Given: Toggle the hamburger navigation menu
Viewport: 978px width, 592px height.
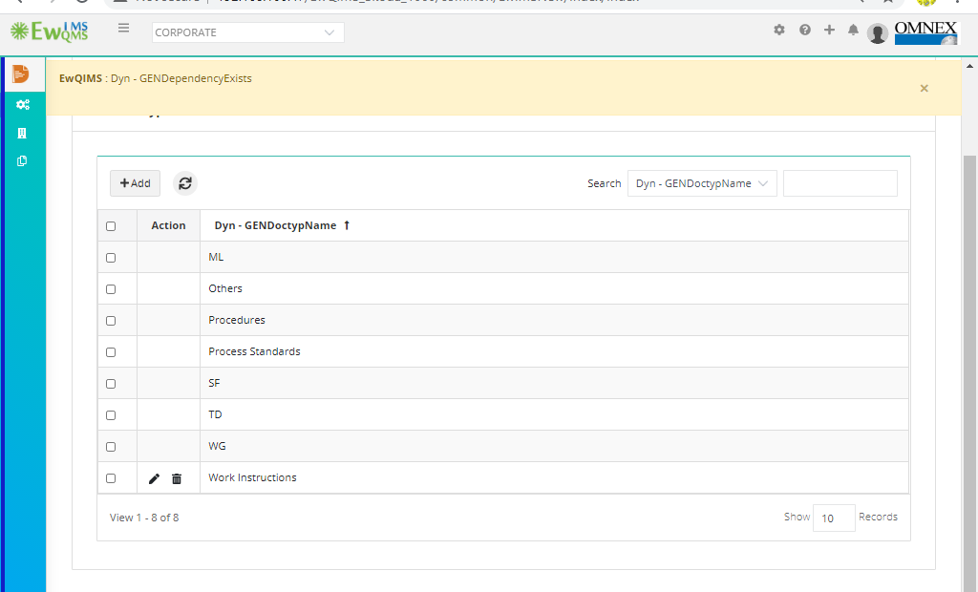Looking at the screenshot, I should point(123,28).
